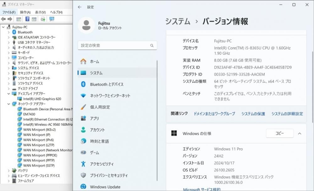Expand the ディスク ドライブ category

click(8, 89)
